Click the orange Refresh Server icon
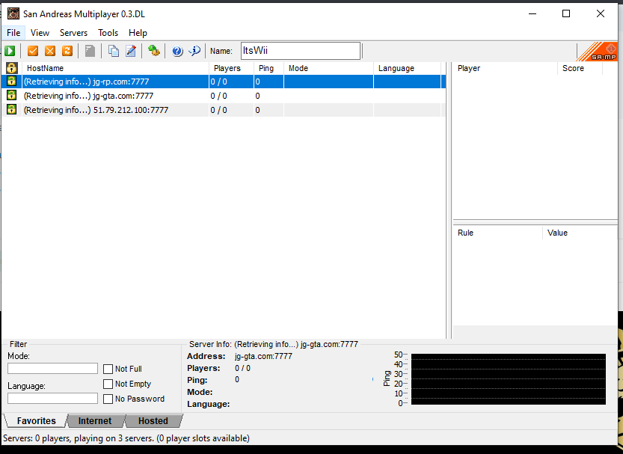This screenshot has height=454, width=623. (x=67, y=51)
